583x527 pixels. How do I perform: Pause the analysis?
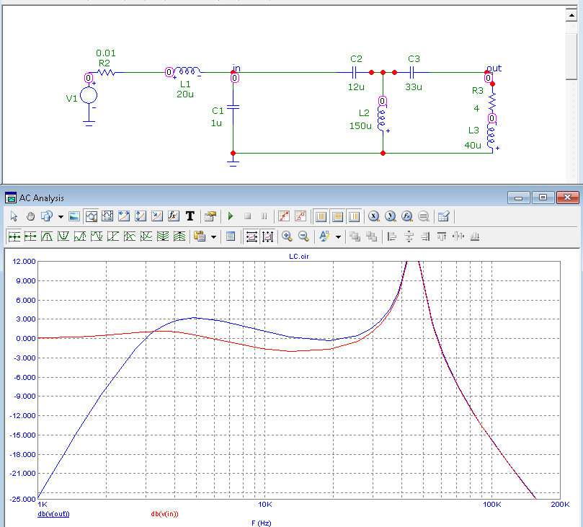click(x=264, y=216)
